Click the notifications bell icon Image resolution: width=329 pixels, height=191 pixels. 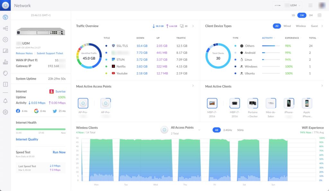coord(5,101)
